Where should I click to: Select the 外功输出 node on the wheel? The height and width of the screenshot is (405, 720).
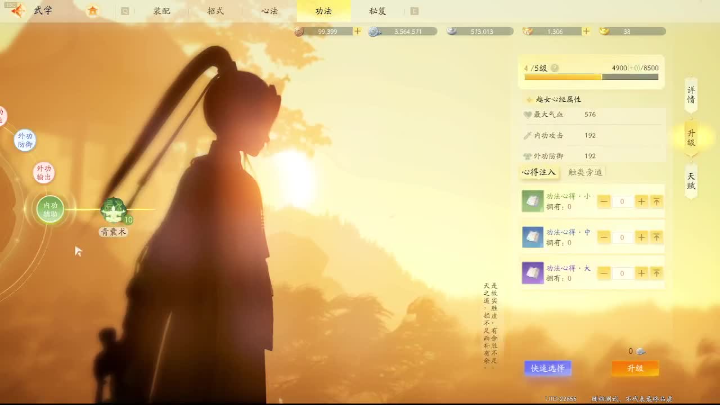coord(44,173)
